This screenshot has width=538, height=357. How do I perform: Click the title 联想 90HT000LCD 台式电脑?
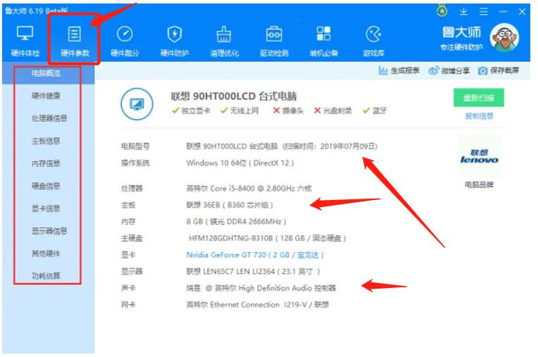point(234,96)
